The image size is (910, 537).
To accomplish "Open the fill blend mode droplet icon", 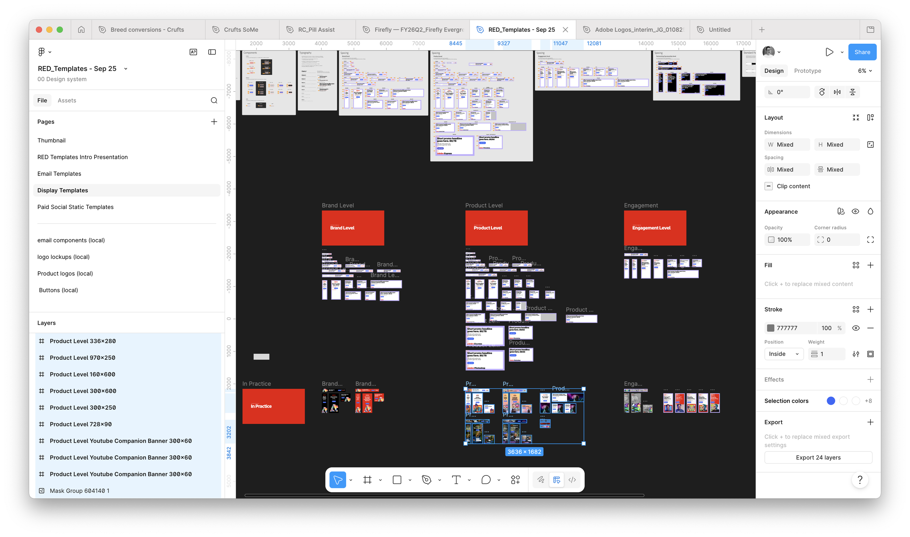I will click(870, 212).
